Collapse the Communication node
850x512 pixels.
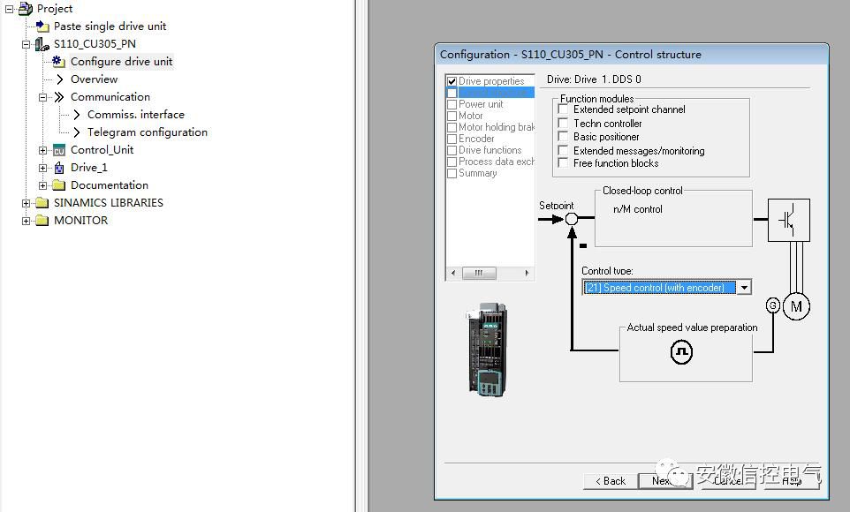[42, 97]
